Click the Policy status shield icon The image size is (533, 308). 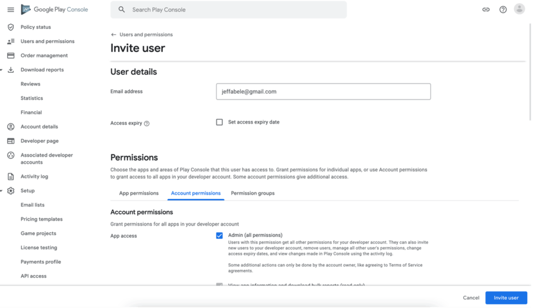pyautogui.click(x=10, y=27)
